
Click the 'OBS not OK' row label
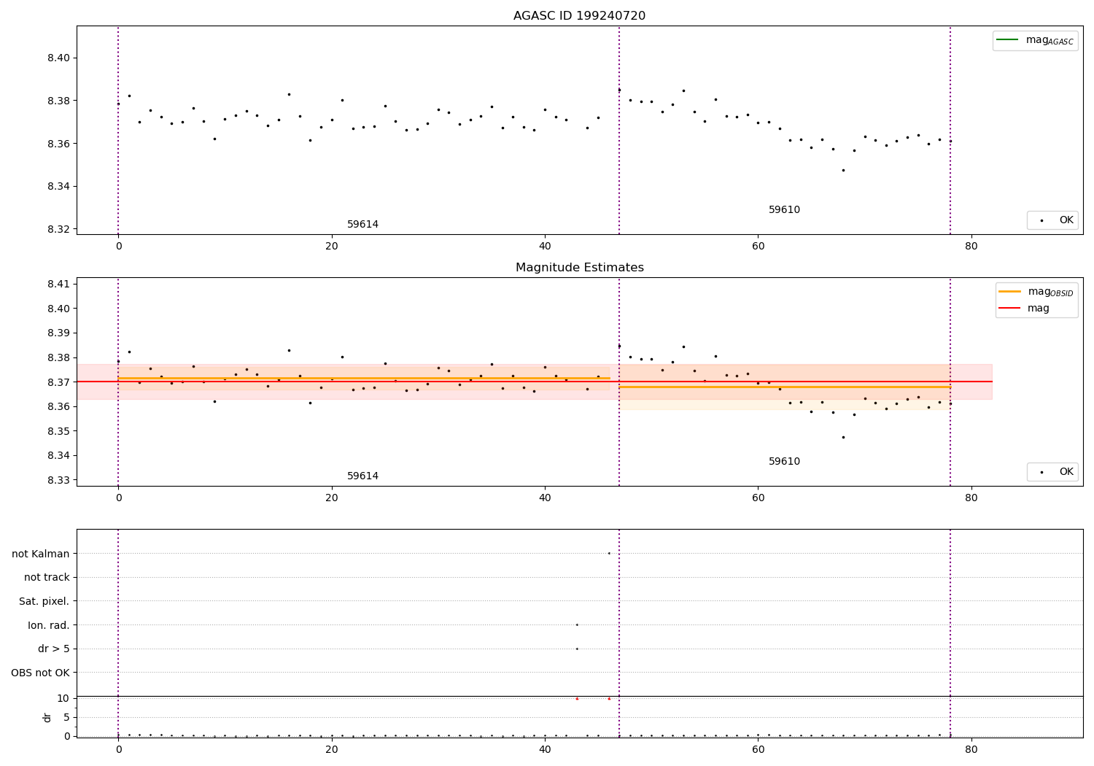[41, 673]
